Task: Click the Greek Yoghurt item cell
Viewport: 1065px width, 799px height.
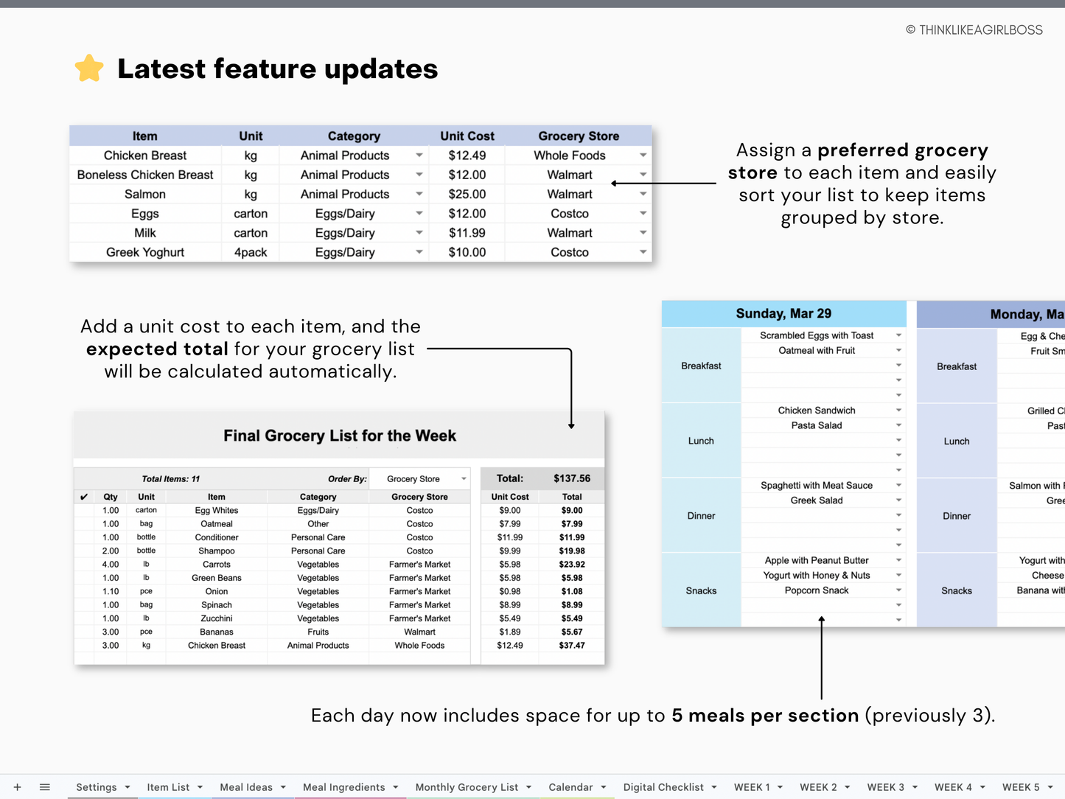Action: (x=145, y=252)
